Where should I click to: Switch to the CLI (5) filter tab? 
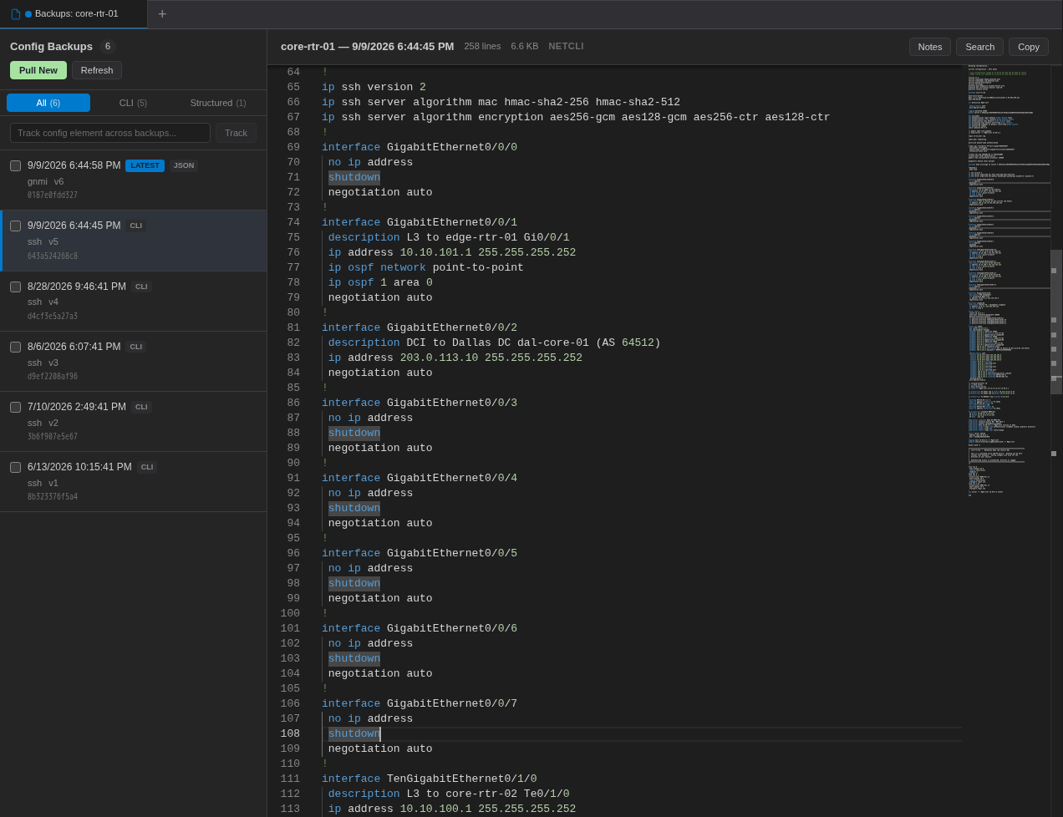click(133, 103)
